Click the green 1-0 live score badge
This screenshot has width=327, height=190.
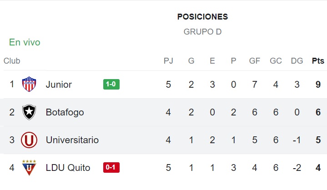(x=111, y=84)
